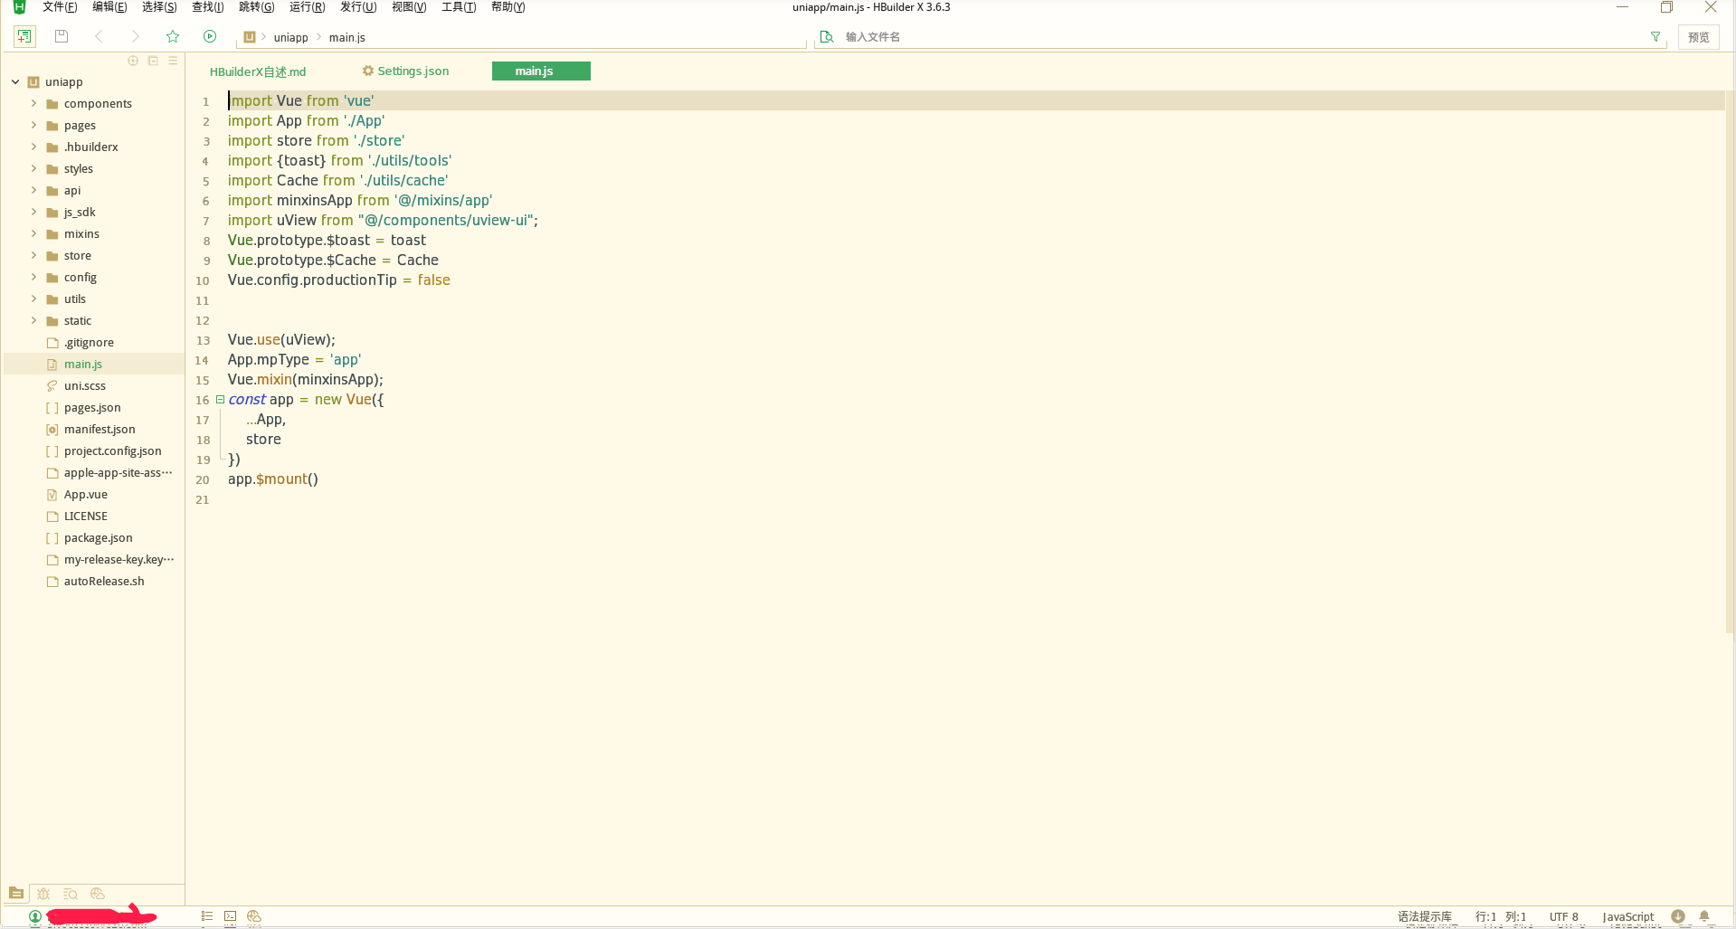
Task: Click the collapse all icon in project panel
Action: click(x=153, y=61)
